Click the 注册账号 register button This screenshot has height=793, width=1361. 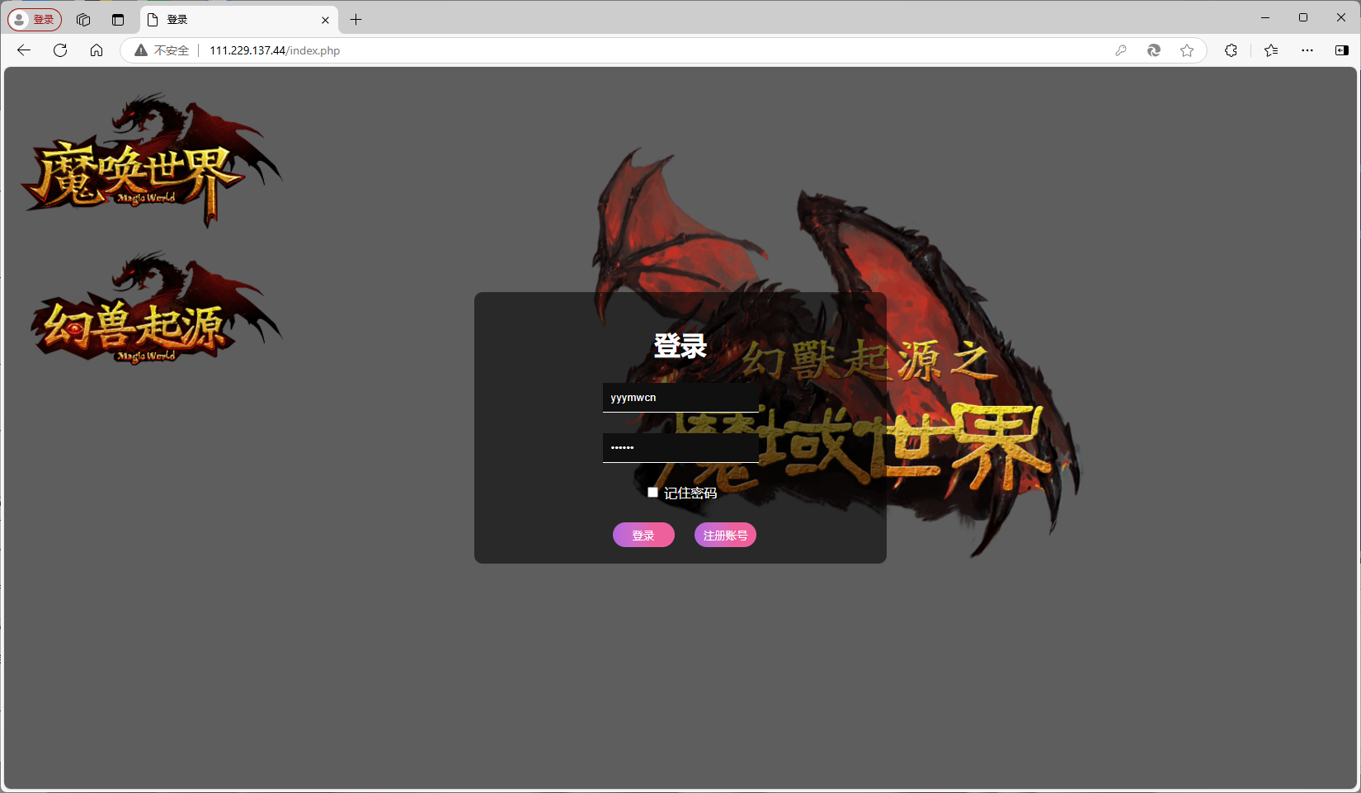pyautogui.click(x=725, y=536)
